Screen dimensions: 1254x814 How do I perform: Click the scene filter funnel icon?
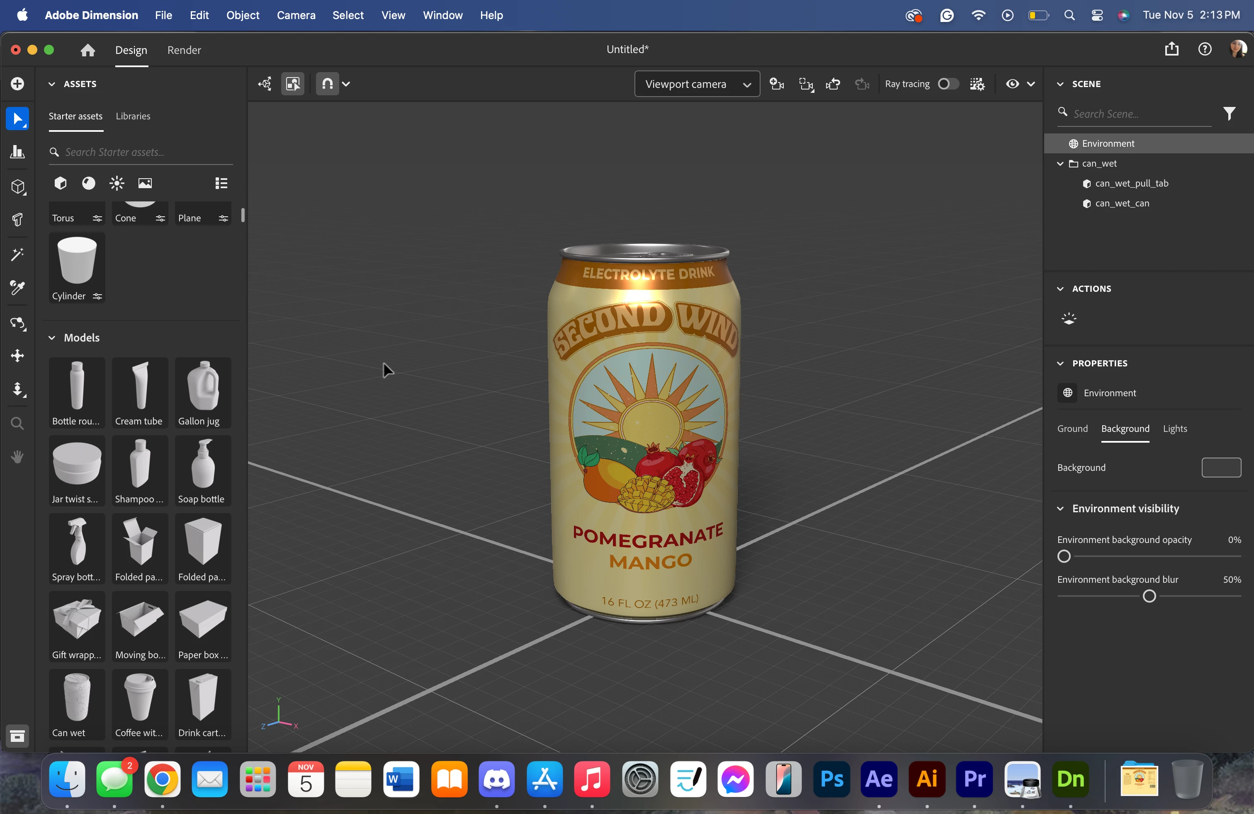click(1229, 114)
